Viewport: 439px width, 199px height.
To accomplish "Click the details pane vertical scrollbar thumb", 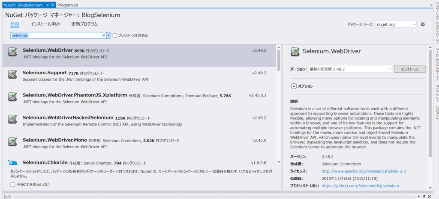I will coord(430,103).
